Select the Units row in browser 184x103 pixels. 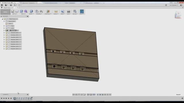[x=9, y=23]
